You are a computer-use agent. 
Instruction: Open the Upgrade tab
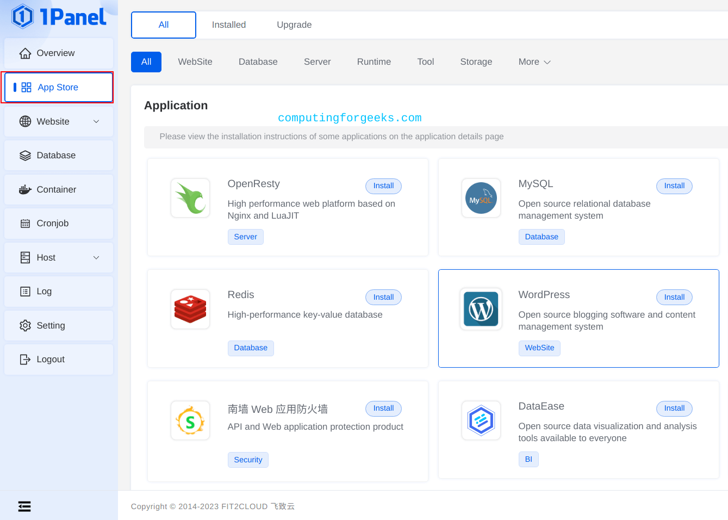click(x=294, y=24)
